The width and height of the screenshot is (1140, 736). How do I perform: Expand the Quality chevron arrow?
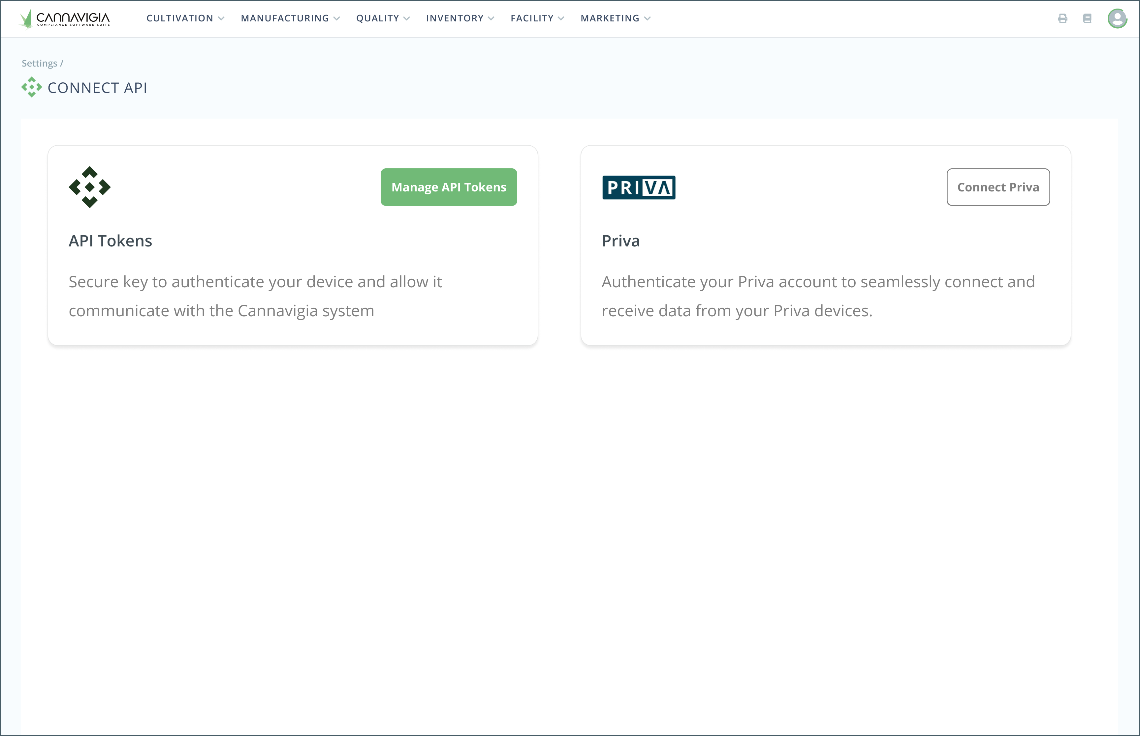pos(407,19)
